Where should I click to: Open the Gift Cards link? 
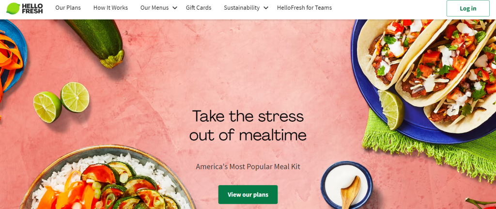(x=199, y=8)
